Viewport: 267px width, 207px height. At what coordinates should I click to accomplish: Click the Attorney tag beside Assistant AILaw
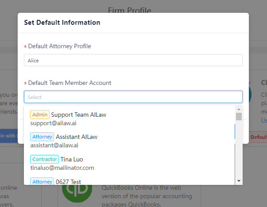tap(42, 137)
